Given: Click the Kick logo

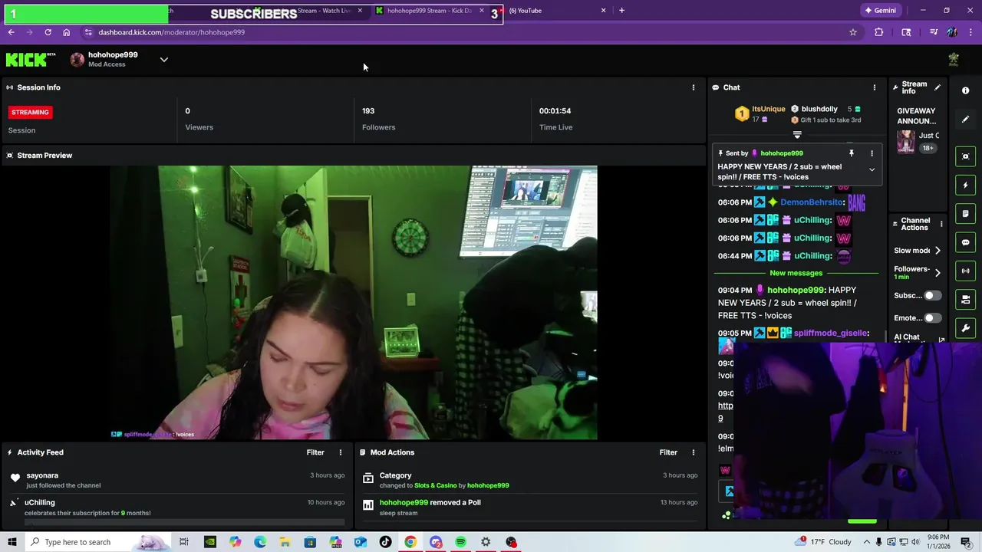Looking at the screenshot, I should coord(31,60).
